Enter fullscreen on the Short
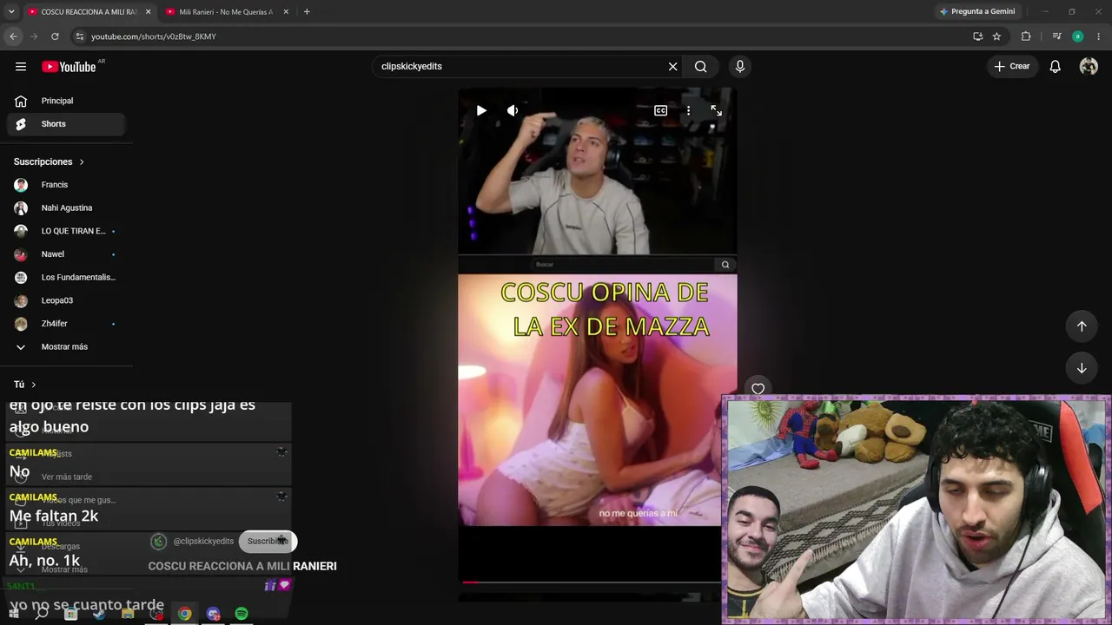The width and height of the screenshot is (1112, 625). [716, 110]
